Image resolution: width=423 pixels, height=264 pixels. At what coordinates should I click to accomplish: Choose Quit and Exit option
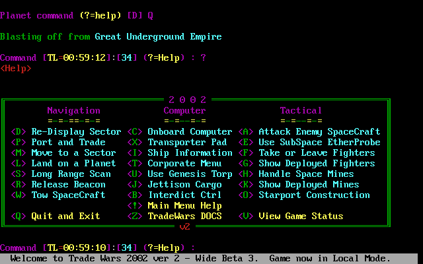click(56, 216)
